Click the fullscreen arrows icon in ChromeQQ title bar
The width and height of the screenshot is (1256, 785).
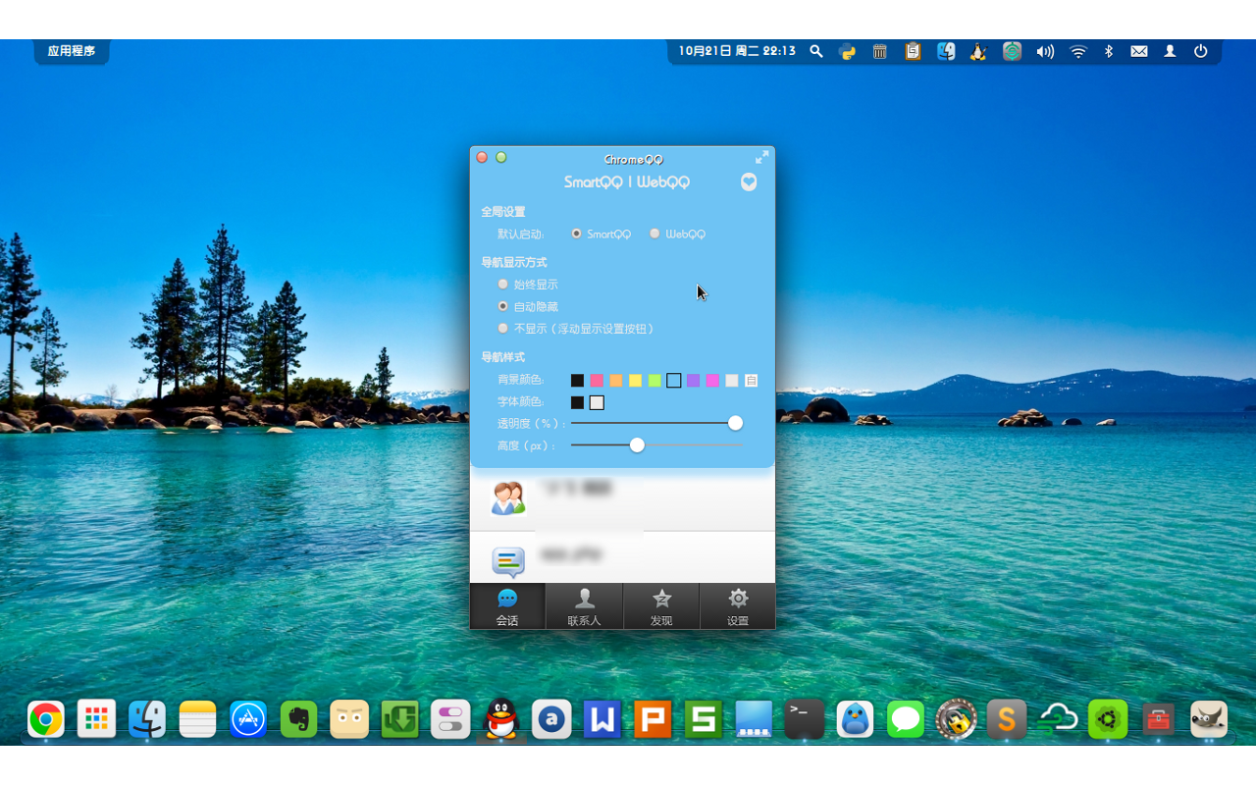(x=762, y=157)
